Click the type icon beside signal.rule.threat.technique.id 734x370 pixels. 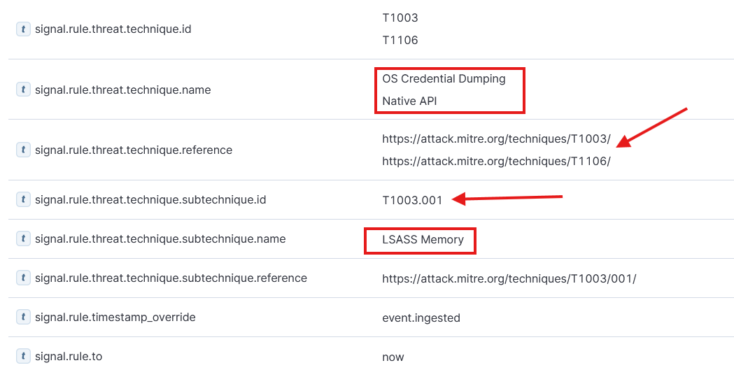pyautogui.click(x=23, y=29)
